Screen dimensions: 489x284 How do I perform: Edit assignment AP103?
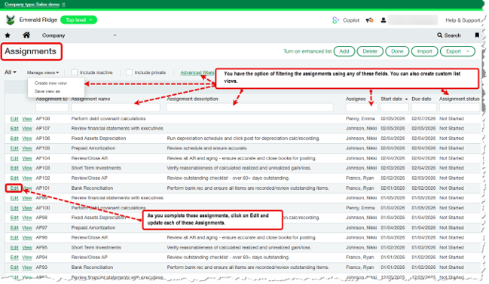point(14,168)
